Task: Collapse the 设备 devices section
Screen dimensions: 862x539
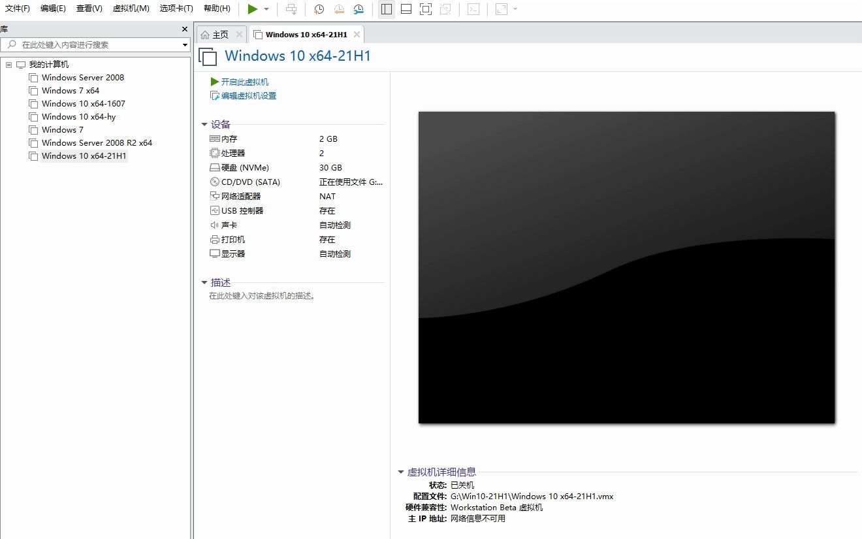Action: 204,123
